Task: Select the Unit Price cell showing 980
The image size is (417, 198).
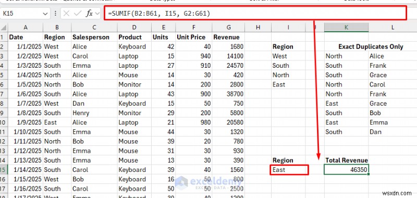Action: [193, 122]
